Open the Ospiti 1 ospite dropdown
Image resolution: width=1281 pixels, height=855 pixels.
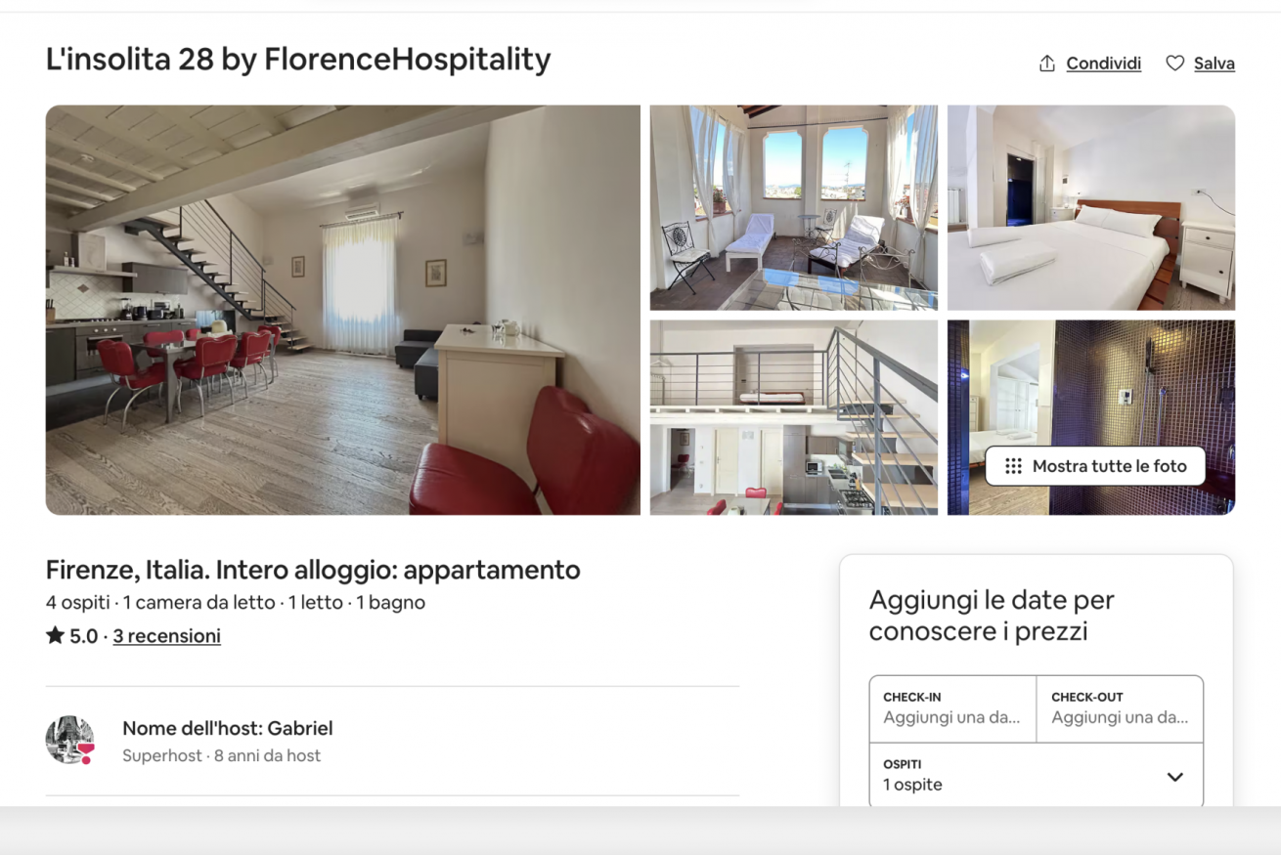click(1037, 775)
